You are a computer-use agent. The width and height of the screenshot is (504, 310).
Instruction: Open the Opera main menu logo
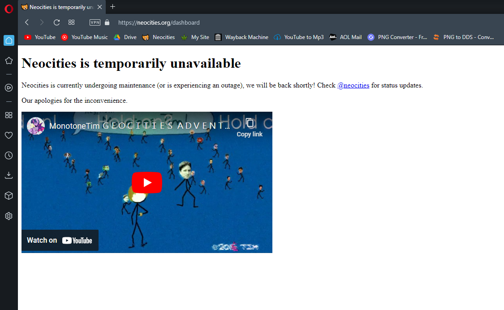point(9,9)
